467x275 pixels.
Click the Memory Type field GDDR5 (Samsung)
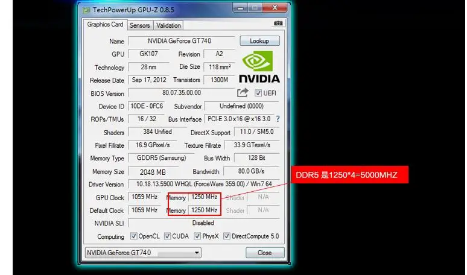(161, 158)
